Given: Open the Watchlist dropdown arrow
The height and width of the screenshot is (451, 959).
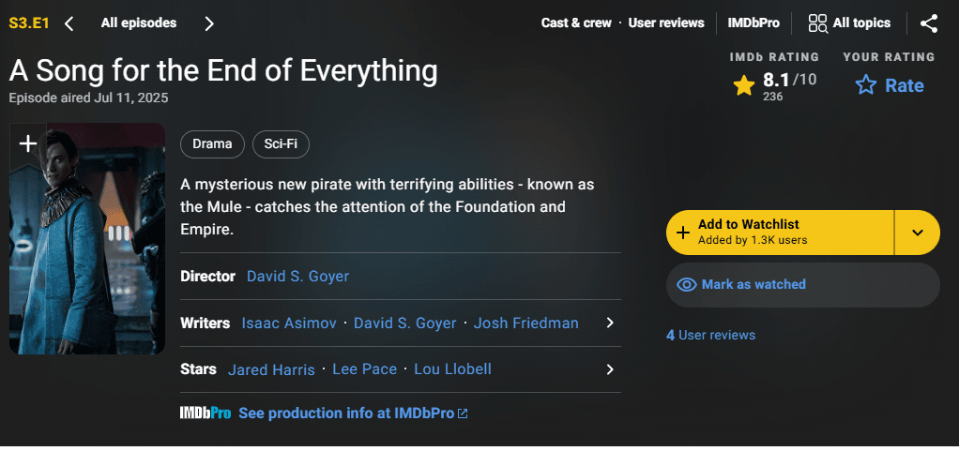Looking at the screenshot, I should click(x=918, y=232).
